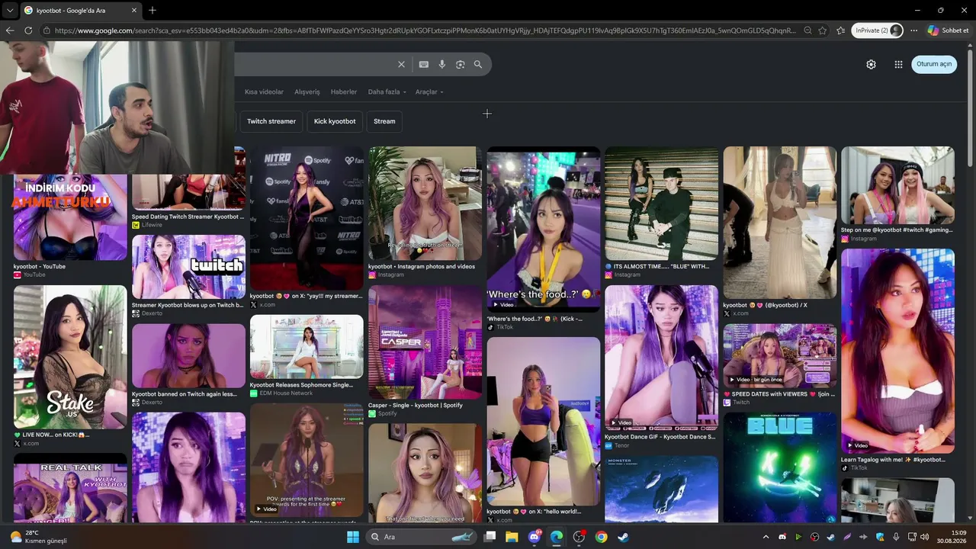Open 'Kyootbot banned on Twitch again' Dexerto result
Image resolution: width=976 pixels, height=549 pixels.
point(188,394)
